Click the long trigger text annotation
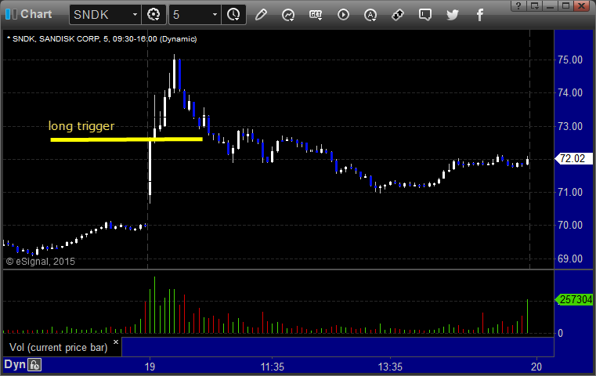 [81, 126]
